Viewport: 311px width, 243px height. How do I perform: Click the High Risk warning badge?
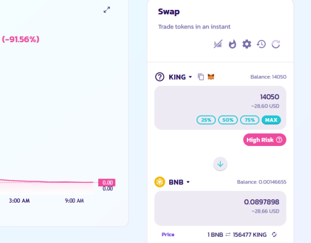[x=264, y=140]
